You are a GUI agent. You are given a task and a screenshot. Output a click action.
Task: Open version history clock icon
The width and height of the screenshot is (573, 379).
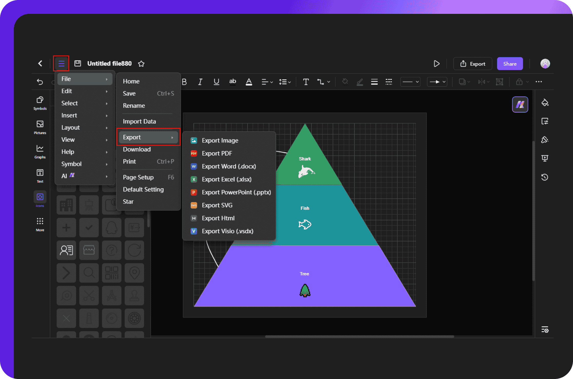click(545, 177)
